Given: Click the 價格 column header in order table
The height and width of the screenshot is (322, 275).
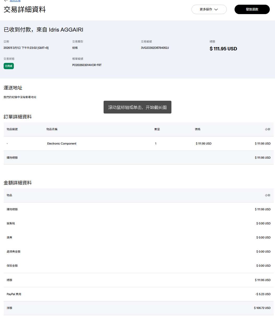Looking at the screenshot, I should click(x=198, y=129).
